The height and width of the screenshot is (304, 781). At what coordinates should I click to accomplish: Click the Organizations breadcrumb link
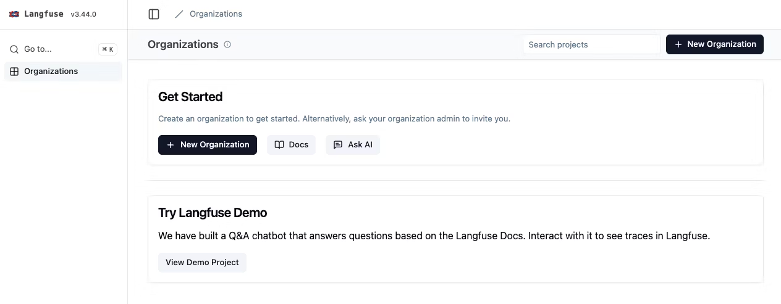coord(216,14)
